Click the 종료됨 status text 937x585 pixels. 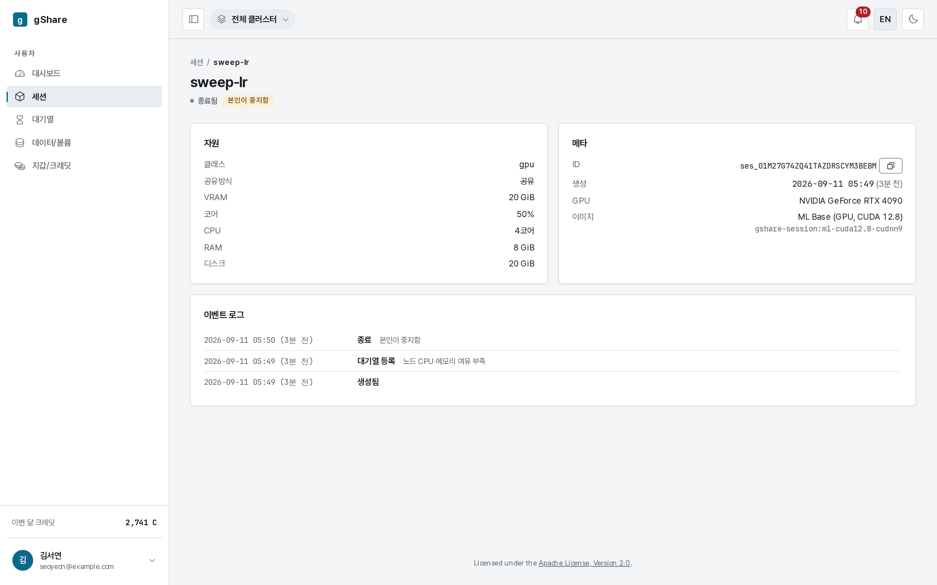tap(208, 101)
